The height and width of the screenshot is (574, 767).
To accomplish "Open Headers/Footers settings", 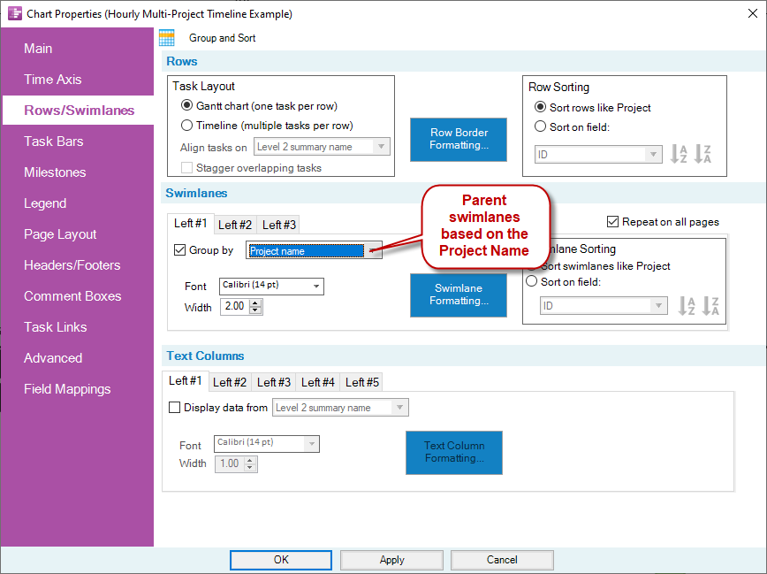I will 72,265.
